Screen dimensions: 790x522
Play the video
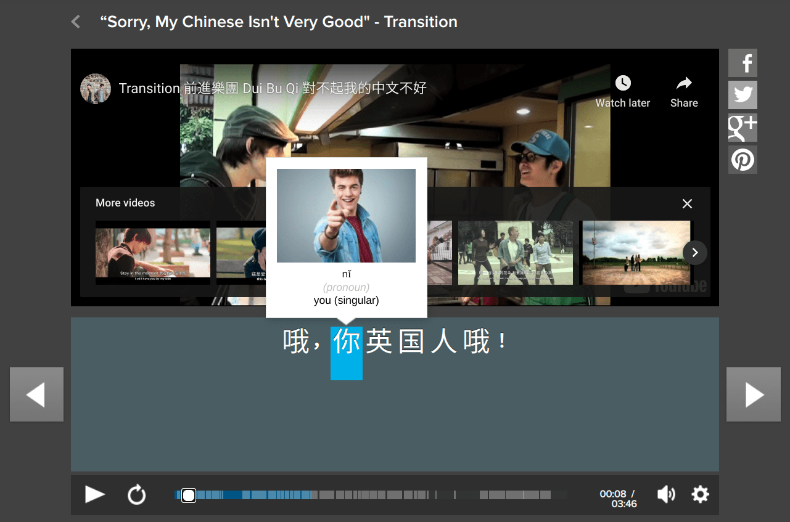(95, 494)
